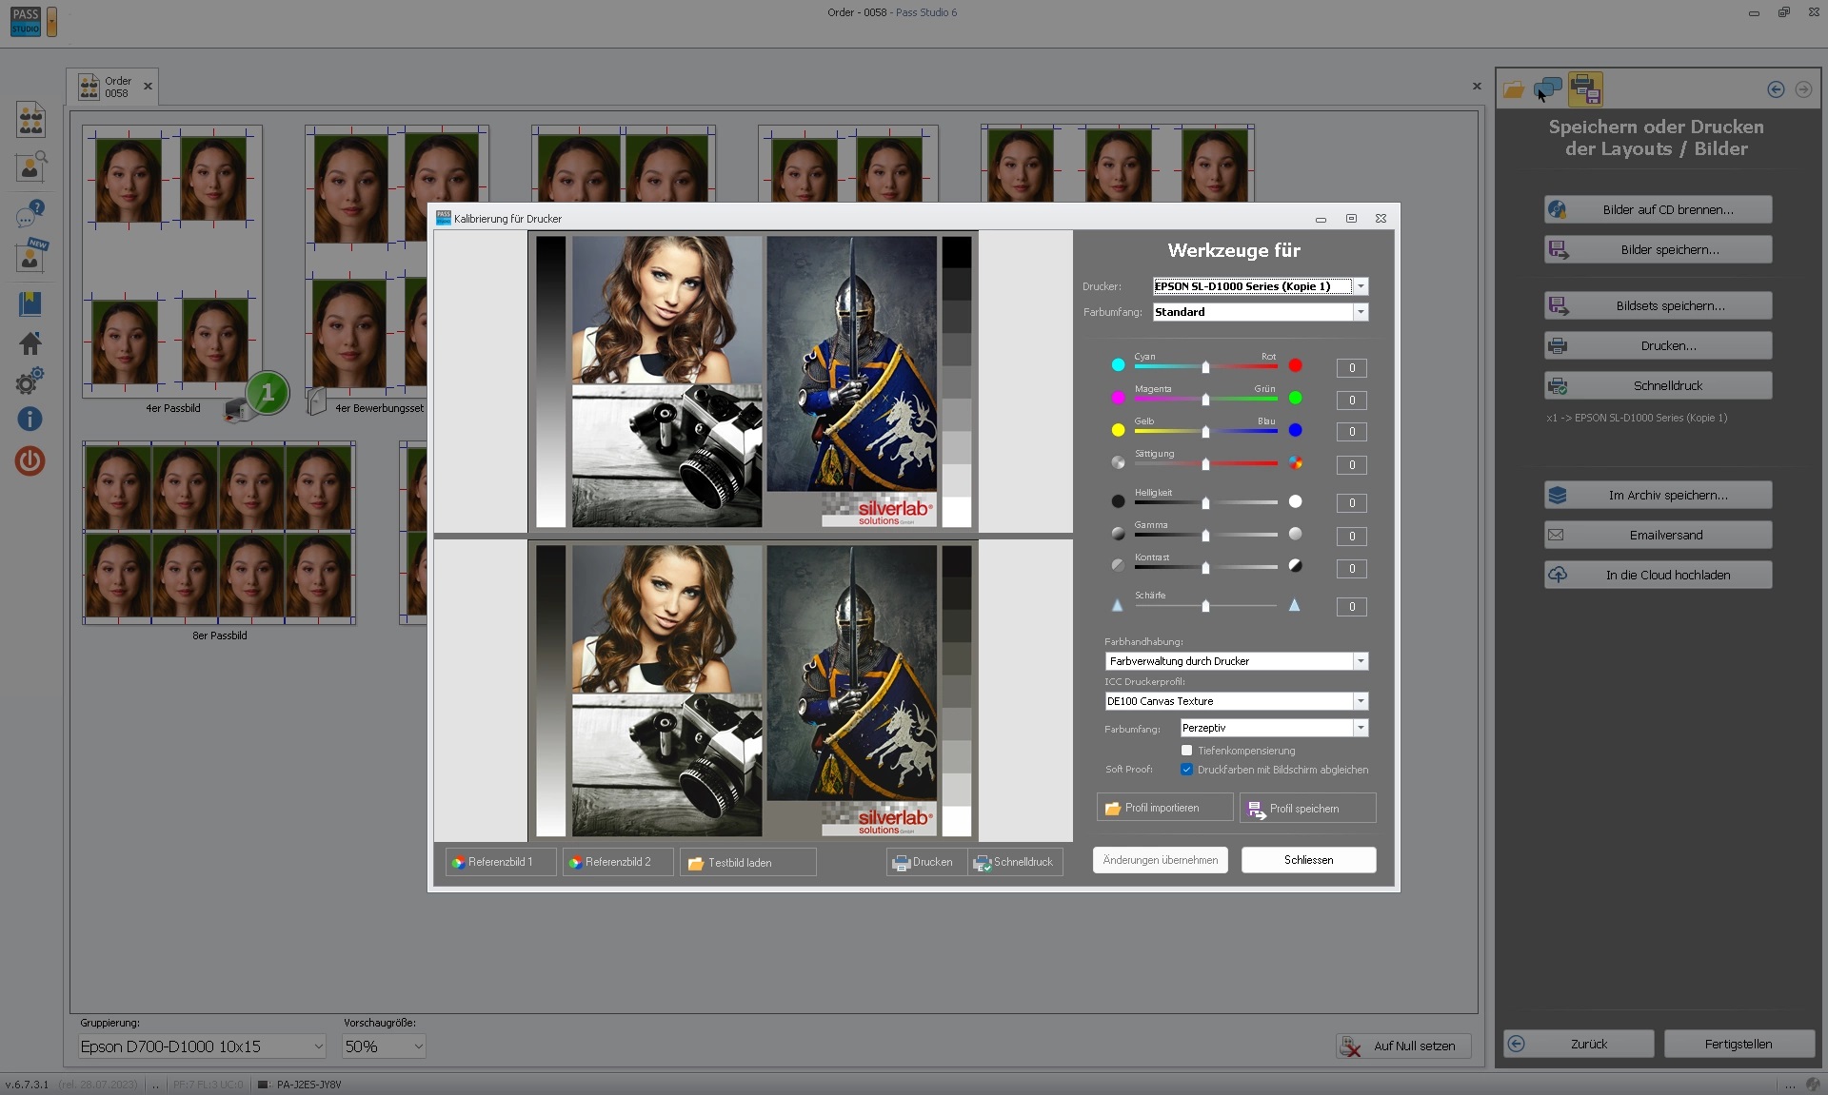The image size is (1828, 1095).
Task: Open the ICC Druckerprofil dropdown
Action: 1361,701
